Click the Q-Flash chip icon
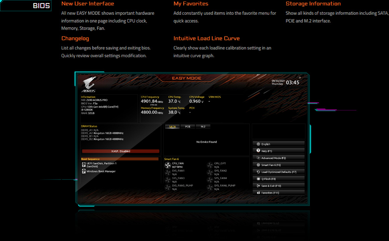 (258, 179)
